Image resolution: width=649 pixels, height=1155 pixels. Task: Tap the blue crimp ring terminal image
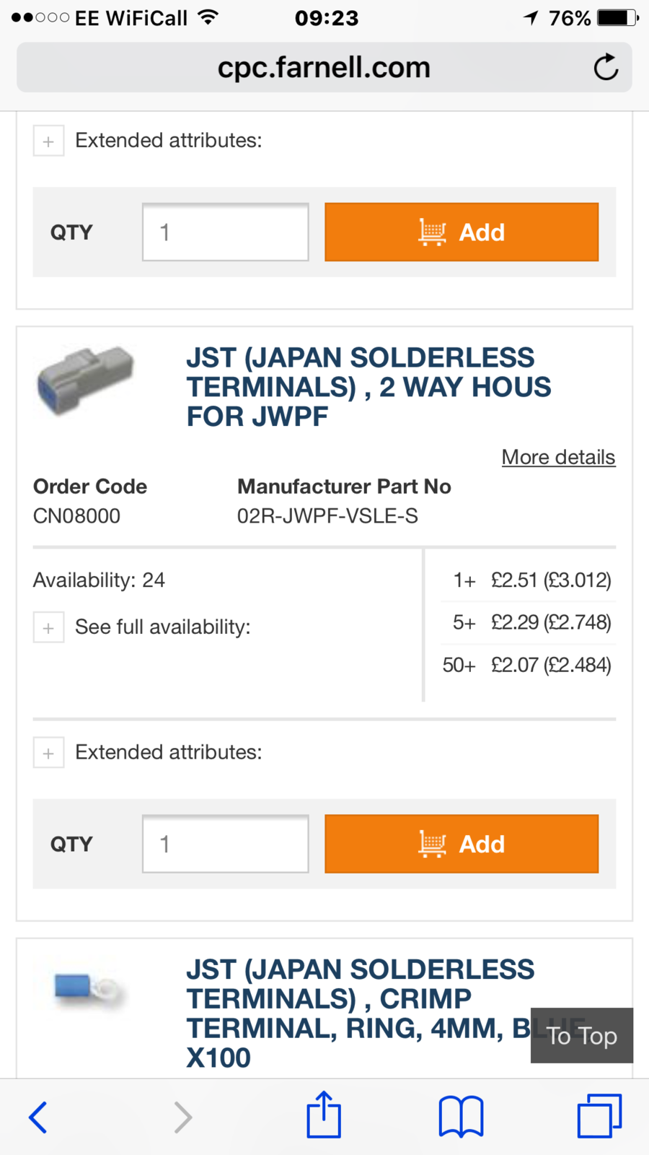tap(89, 988)
